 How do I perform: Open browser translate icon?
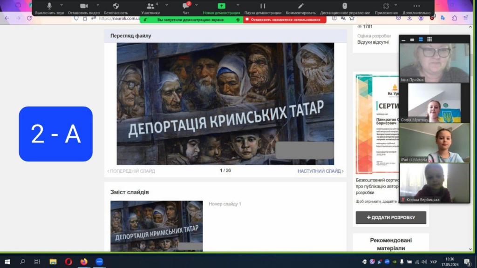click(x=343, y=18)
